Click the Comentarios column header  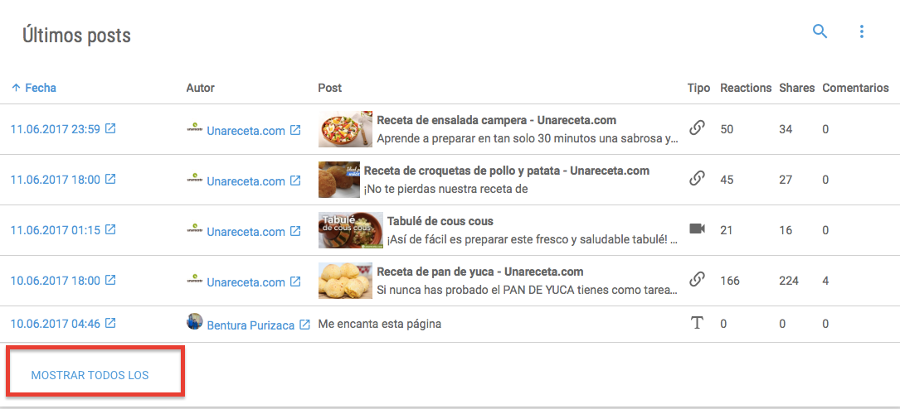pos(855,88)
